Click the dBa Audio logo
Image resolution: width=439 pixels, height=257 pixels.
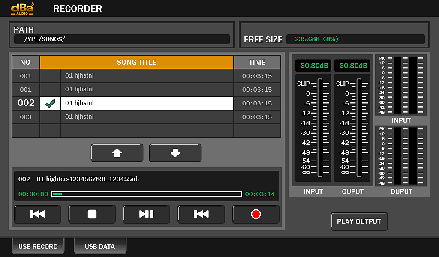[22, 9]
